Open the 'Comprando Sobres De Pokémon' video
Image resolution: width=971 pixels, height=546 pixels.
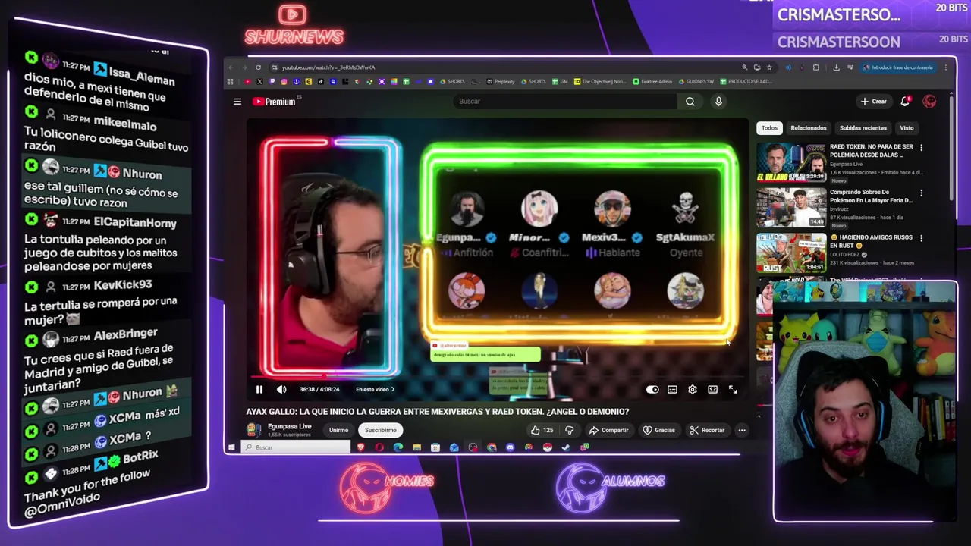(790, 207)
